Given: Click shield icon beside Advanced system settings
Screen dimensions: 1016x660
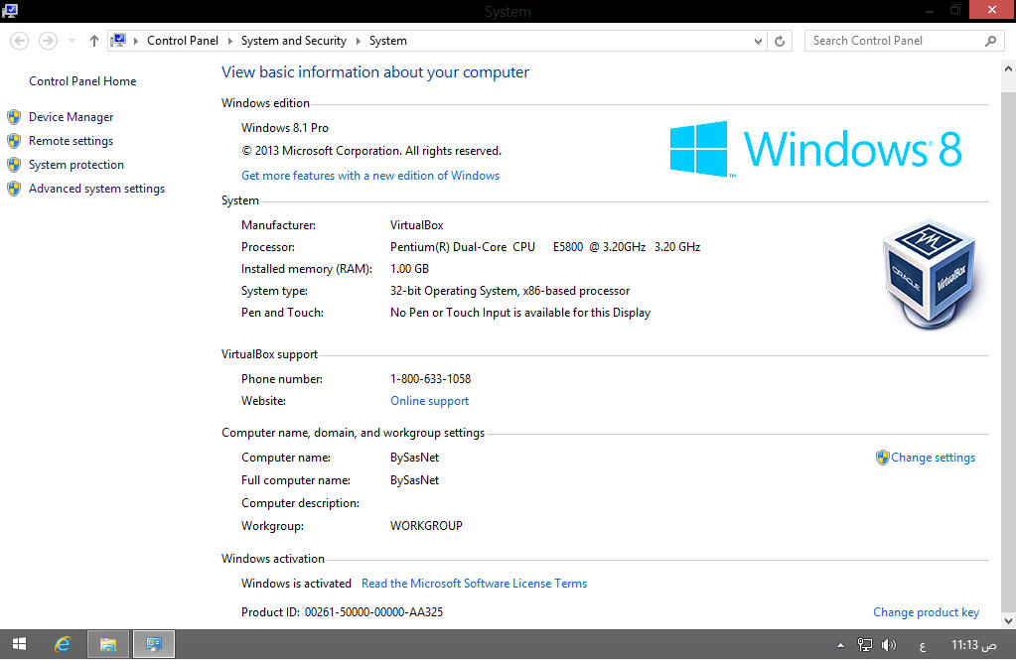Looking at the screenshot, I should [14, 189].
